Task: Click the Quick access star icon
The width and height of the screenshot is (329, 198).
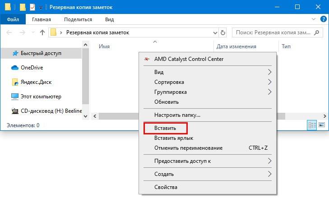Action: pyautogui.click(x=15, y=53)
